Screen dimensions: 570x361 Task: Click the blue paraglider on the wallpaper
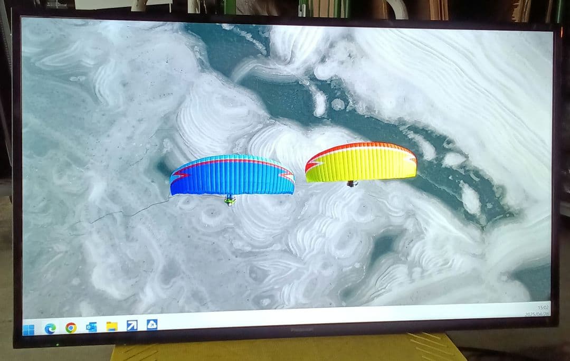[231, 174]
